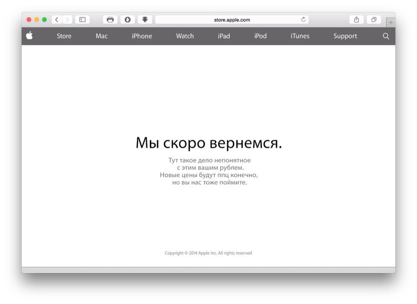Click the copyright 2014 Apple Inc. footer text

pyautogui.click(x=208, y=253)
